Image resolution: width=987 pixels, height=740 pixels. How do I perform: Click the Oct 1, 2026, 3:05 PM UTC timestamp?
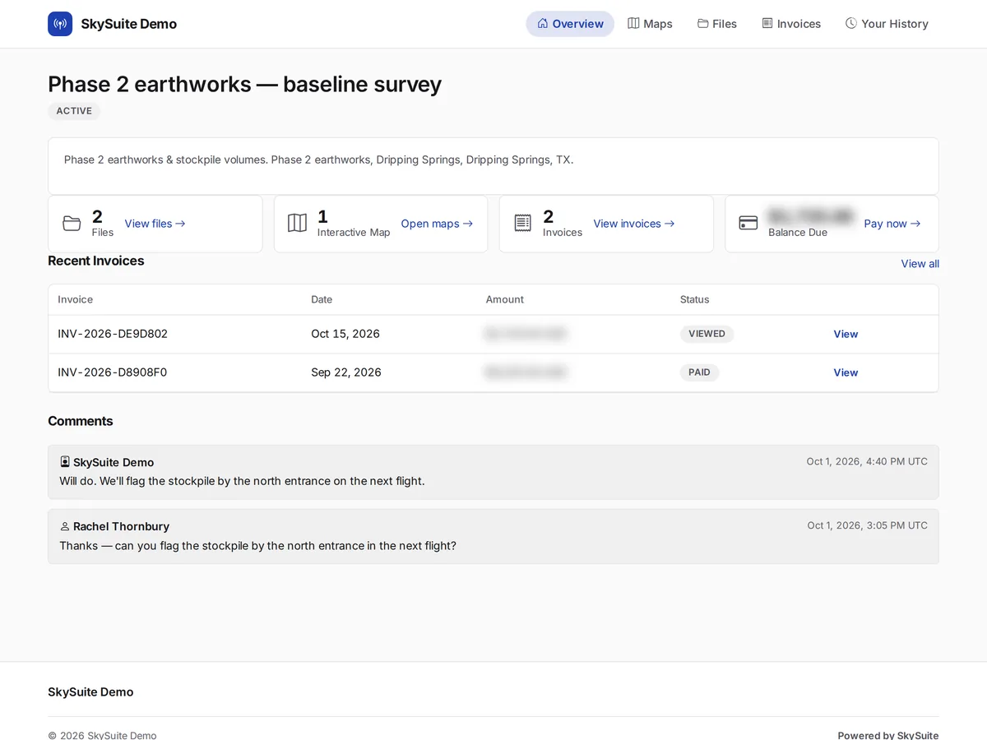[867, 525]
